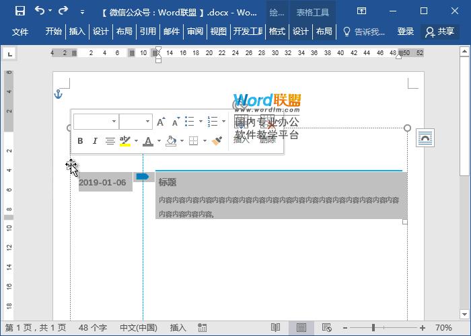Image resolution: width=471 pixels, height=336 pixels.
Task: Open the 邮件 tab
Action: click(172, 31)
